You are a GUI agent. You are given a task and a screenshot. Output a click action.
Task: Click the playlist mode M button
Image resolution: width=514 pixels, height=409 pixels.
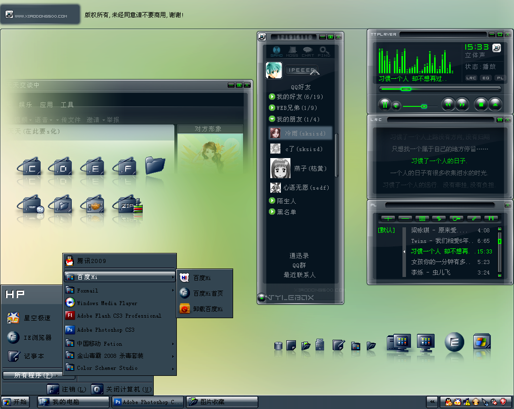[x=491, y=218]
